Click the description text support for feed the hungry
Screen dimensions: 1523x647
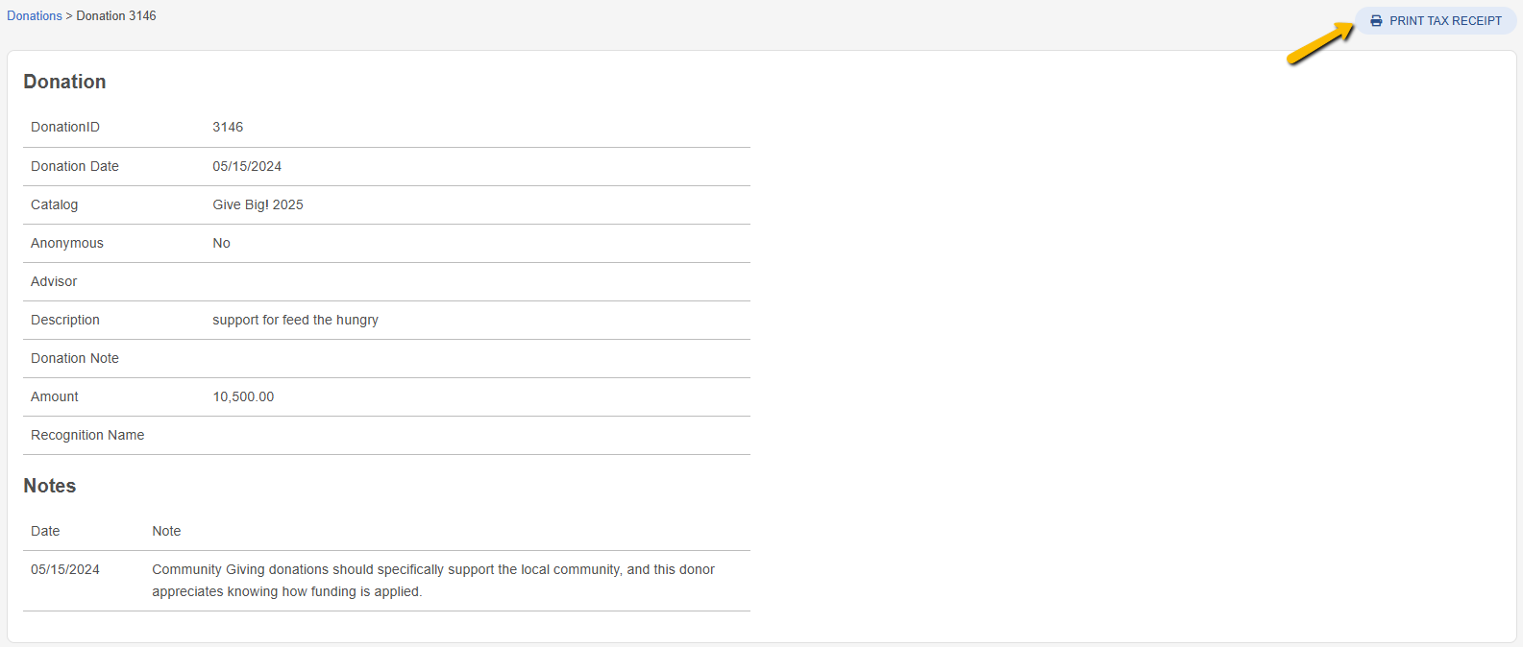(295, 320)
